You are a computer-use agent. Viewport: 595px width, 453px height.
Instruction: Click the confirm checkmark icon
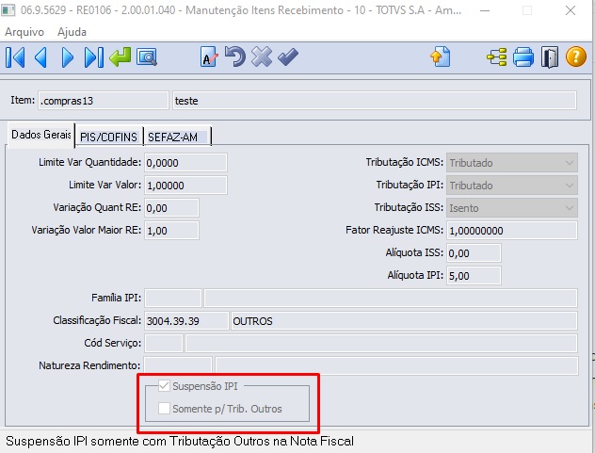coord(288,57)
